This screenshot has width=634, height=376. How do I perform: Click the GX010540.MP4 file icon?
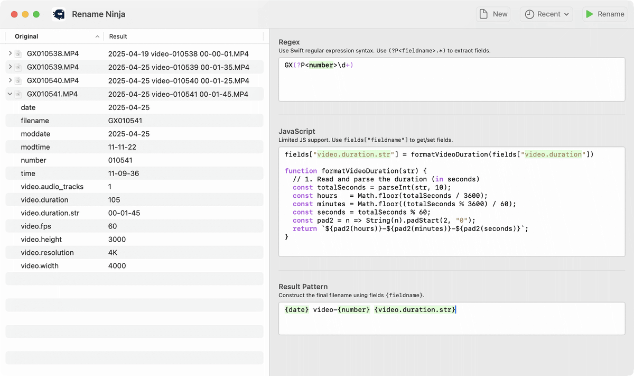coord(18,80)
